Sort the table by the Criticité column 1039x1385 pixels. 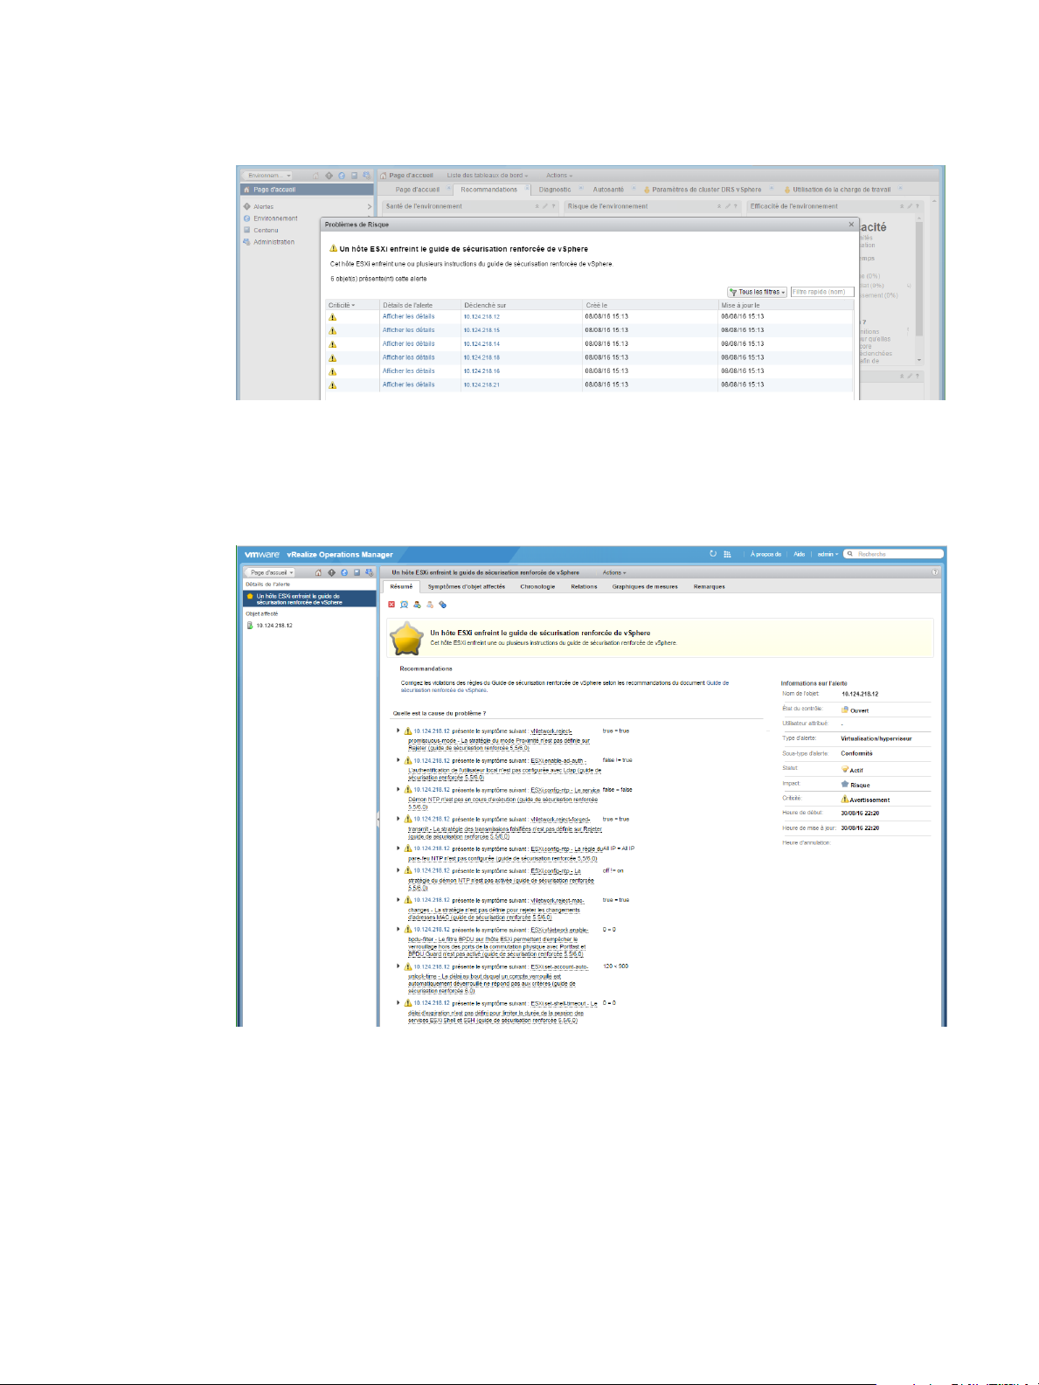(x=342, y=305)
